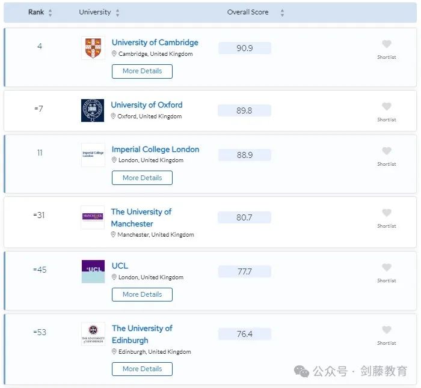Click rank value =7
This screenshot has width=421, height=388.
[38, 109]
